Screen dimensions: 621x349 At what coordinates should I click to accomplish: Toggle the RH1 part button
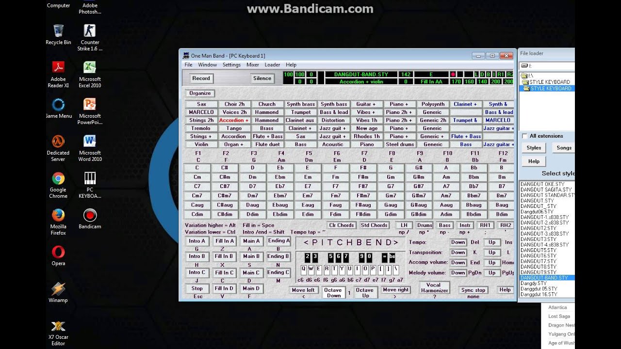pyautogui.click(x=485, y=225)
